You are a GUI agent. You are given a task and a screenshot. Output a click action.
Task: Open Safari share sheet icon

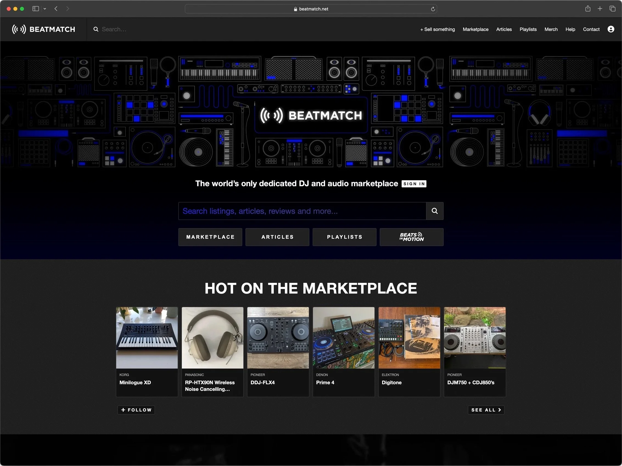click(588, 9)
